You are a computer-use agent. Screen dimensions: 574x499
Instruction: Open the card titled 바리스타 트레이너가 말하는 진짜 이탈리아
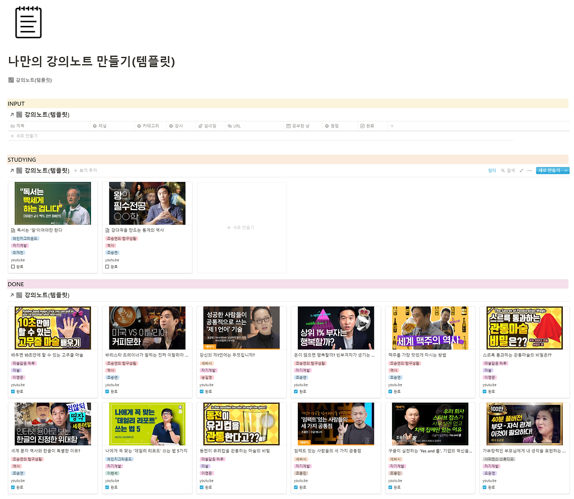coord(147,355)
